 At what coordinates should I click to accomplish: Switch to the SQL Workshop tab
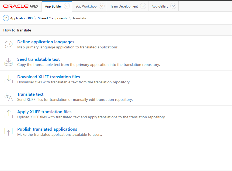point(86,6)
